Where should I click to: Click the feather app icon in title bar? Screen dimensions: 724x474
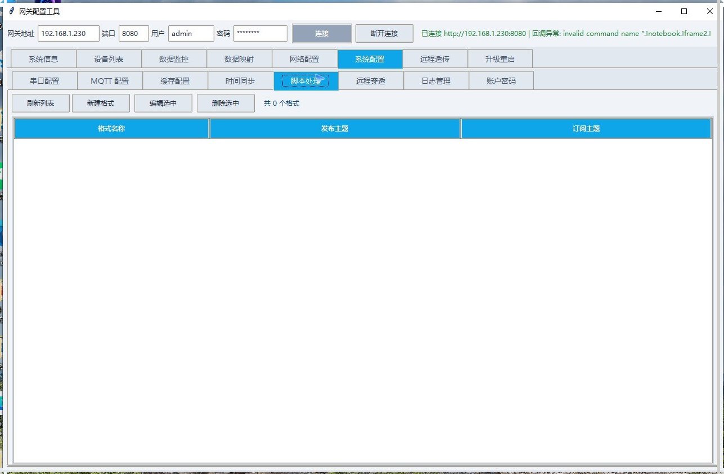(x=11, y=11)
